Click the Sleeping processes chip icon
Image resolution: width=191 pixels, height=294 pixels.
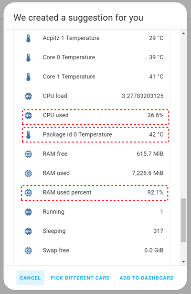click(x=28, y=231)
